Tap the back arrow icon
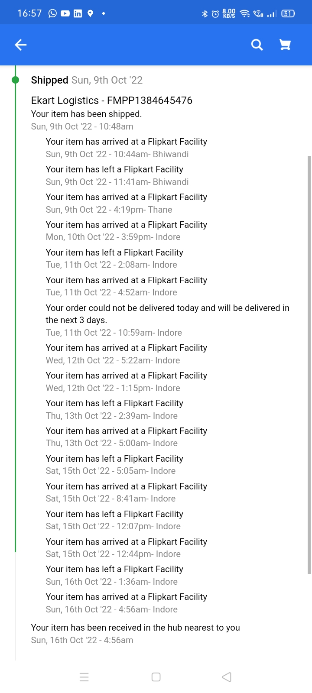The image size is (312, 693). click(x=21, y=45)
